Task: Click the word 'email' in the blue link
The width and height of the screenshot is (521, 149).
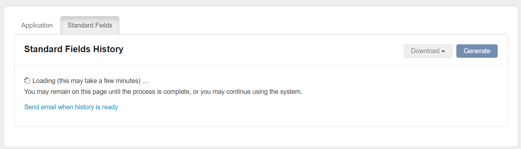Action: coord(49,107)
